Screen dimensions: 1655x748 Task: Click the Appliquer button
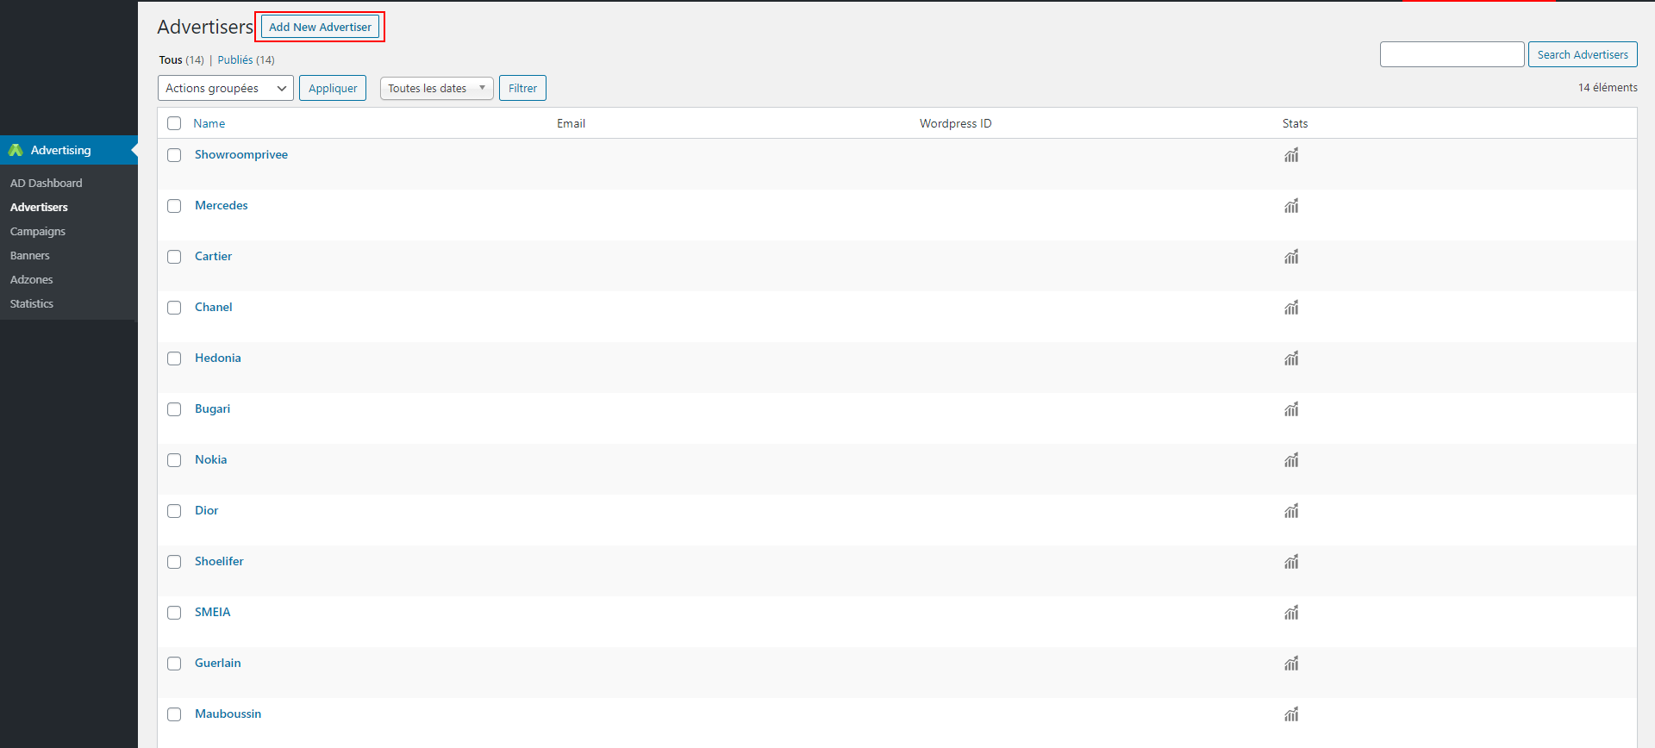pos(333,88)
